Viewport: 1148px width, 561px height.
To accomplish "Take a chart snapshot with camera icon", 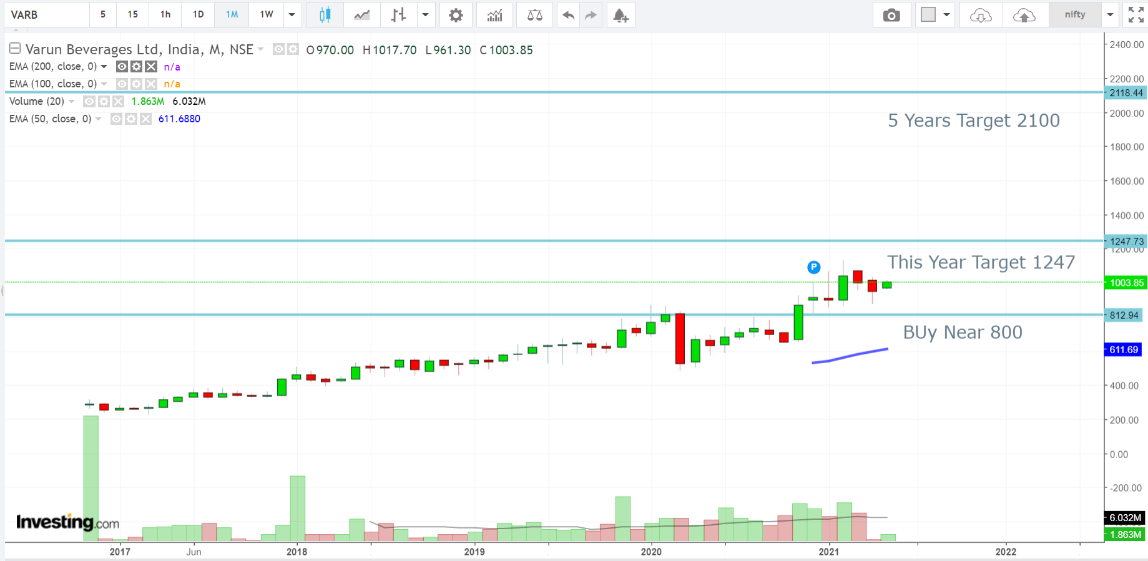I will pos(891,15).
